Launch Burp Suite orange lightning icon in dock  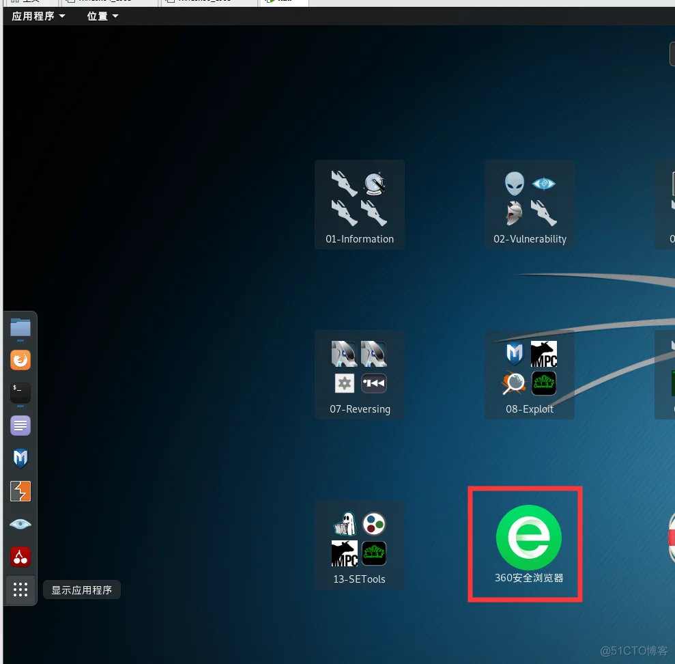(20, 491)
